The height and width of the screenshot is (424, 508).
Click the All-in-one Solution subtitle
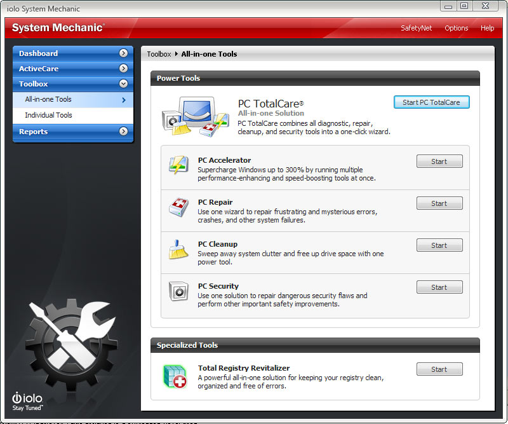point(271,113)
